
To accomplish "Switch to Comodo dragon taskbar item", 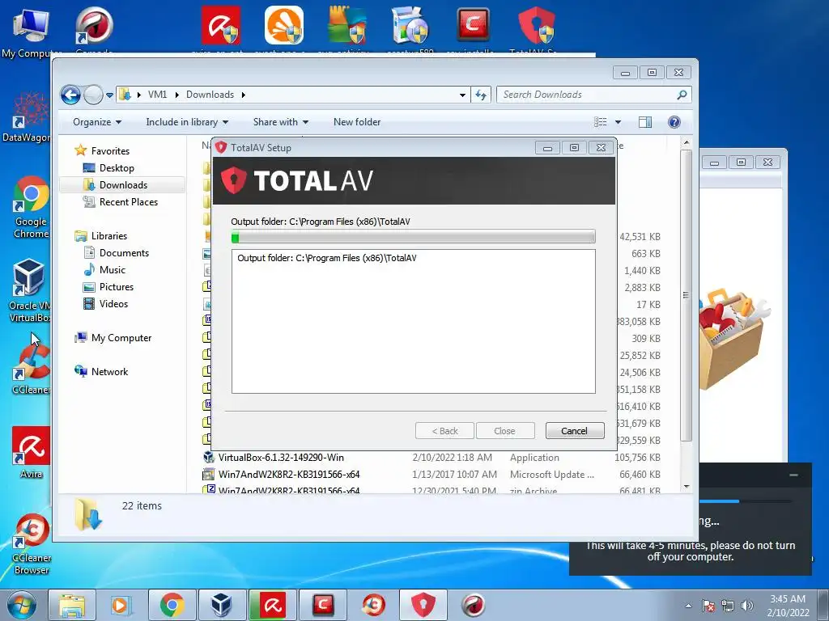I will click(x=473, y=605).
